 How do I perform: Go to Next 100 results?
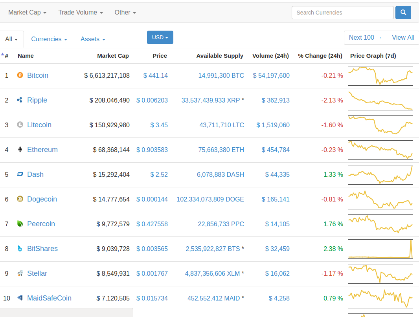(x=365, y=38)
